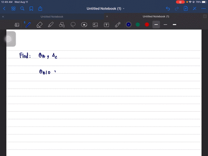This screenshot has height=156, width=208.
Task: Toggle the zoom window tool
Action: tap(17, 25)
